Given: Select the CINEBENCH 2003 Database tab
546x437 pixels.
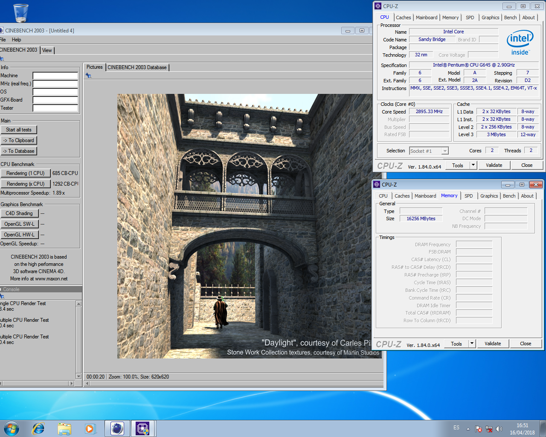Looking at the screenshot, I should click(x=137, y=67).
